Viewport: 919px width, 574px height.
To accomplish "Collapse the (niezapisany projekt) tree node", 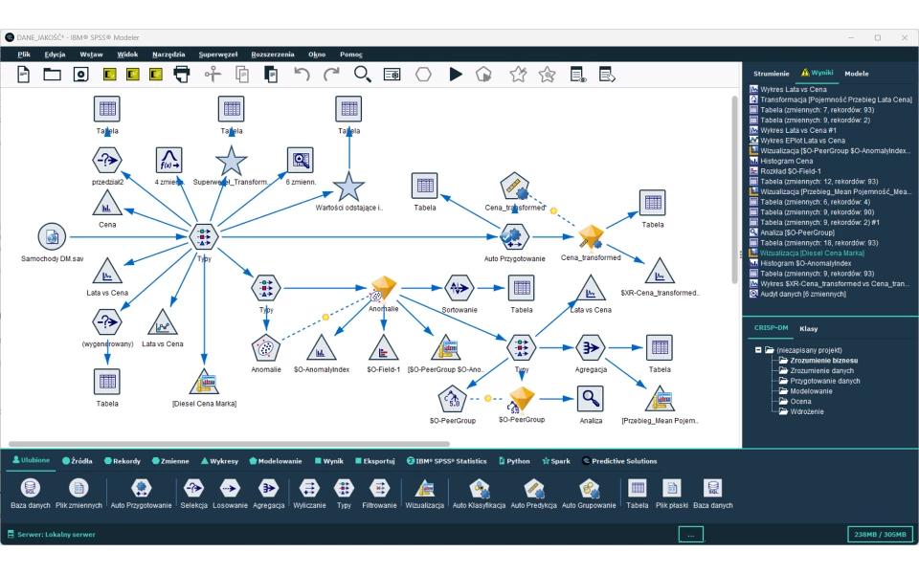I will [758, 350].
